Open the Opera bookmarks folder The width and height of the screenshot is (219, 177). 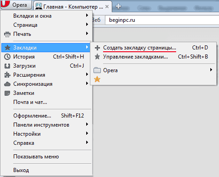click(153, 70)
